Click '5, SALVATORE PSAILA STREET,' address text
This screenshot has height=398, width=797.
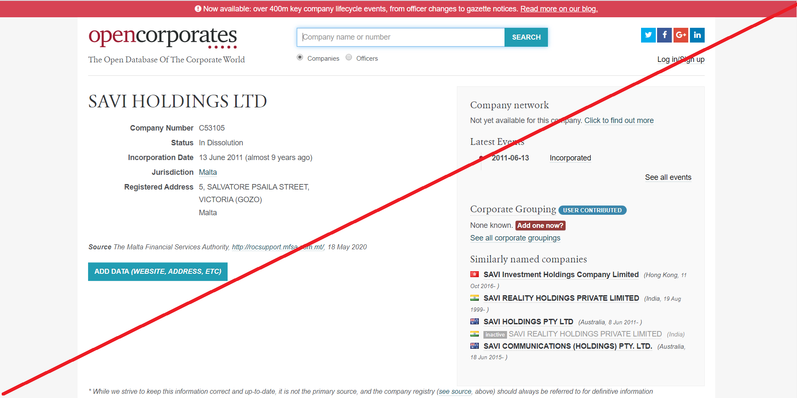click(254, 187)
